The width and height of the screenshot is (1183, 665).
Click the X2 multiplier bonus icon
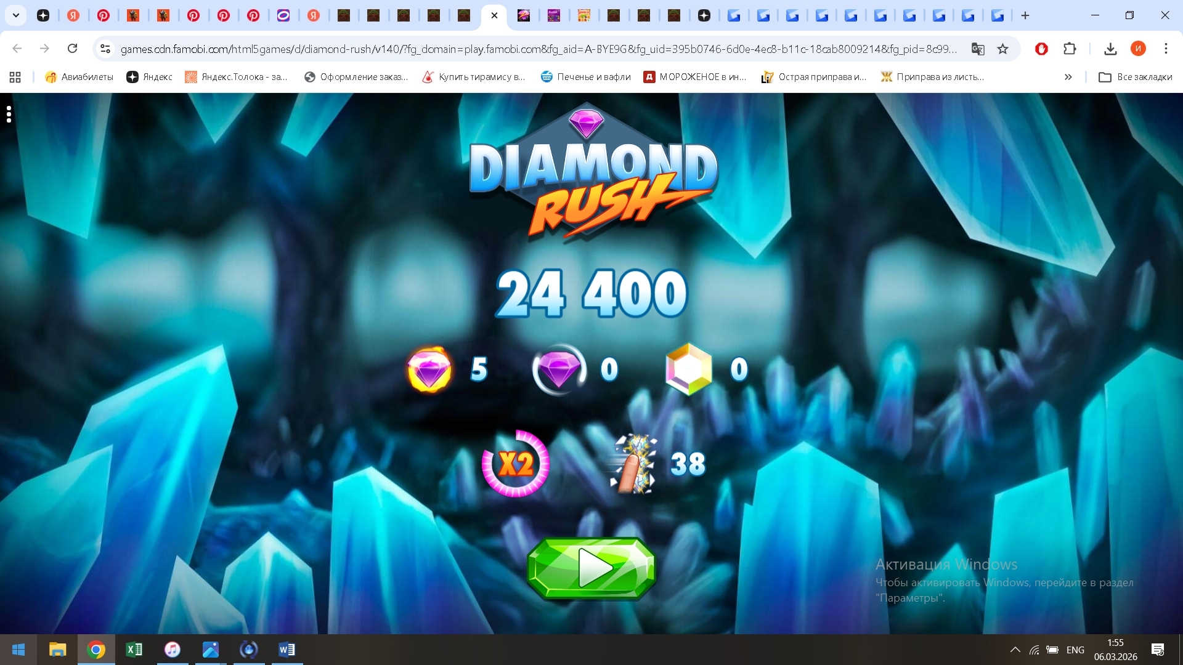tap(516, 464)
